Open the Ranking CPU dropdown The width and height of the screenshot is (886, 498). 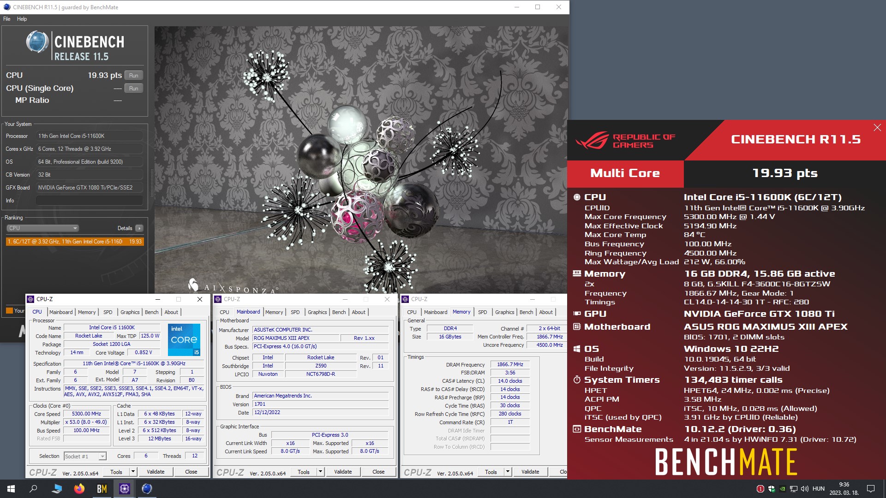pyautogui.click(x=42, y=228)
